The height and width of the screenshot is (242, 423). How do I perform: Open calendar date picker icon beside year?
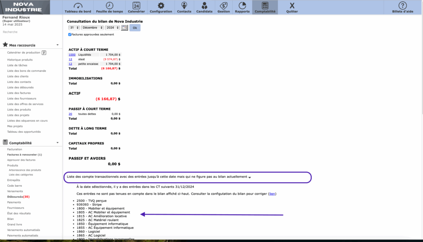[124, 28]
